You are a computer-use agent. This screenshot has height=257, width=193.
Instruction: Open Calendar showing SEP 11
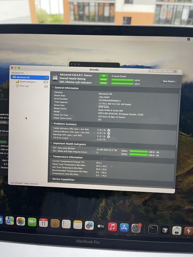(x=43, y=222)
